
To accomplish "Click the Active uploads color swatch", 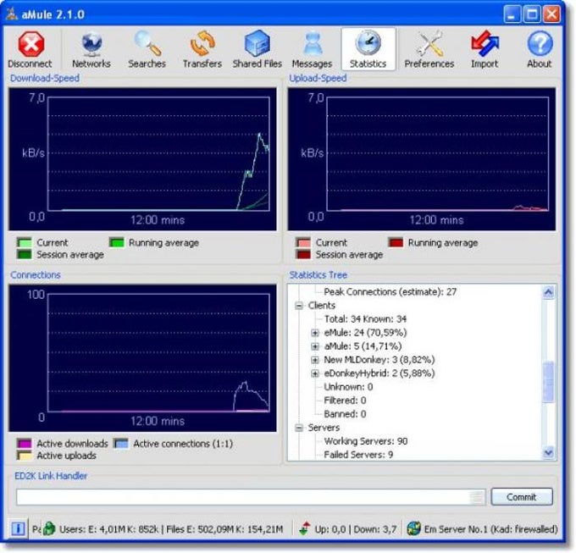I will coord(25,456).
